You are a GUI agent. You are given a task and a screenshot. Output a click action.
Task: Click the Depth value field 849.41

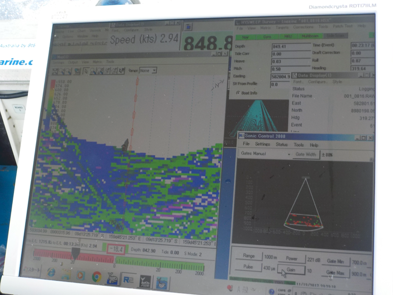coord(291,46)
